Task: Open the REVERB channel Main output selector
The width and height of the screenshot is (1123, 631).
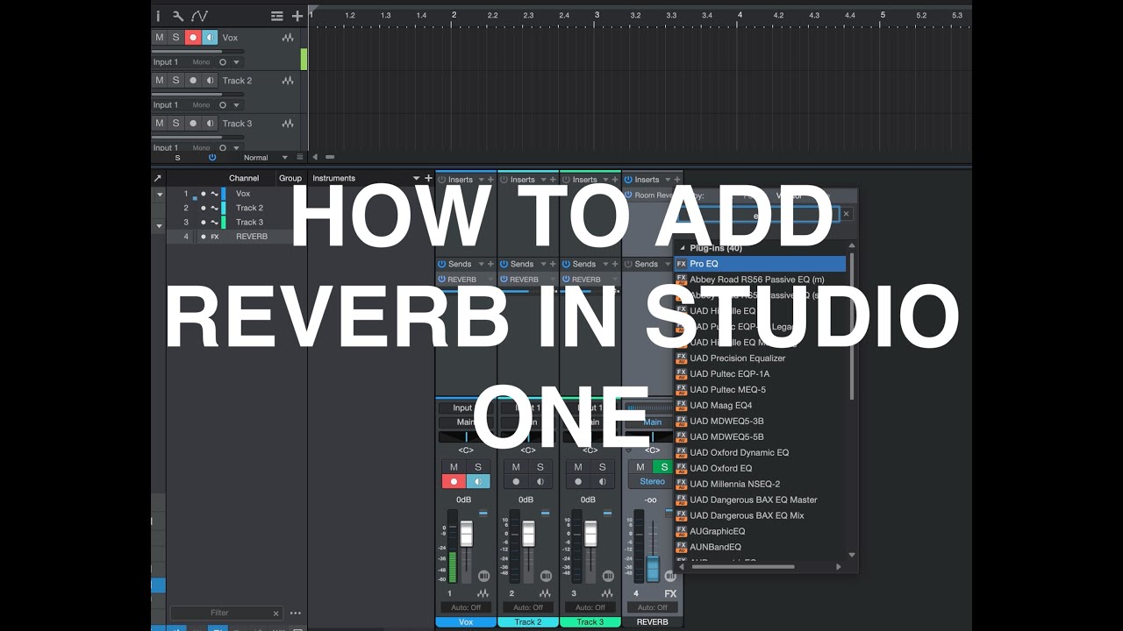Action: 652,422
